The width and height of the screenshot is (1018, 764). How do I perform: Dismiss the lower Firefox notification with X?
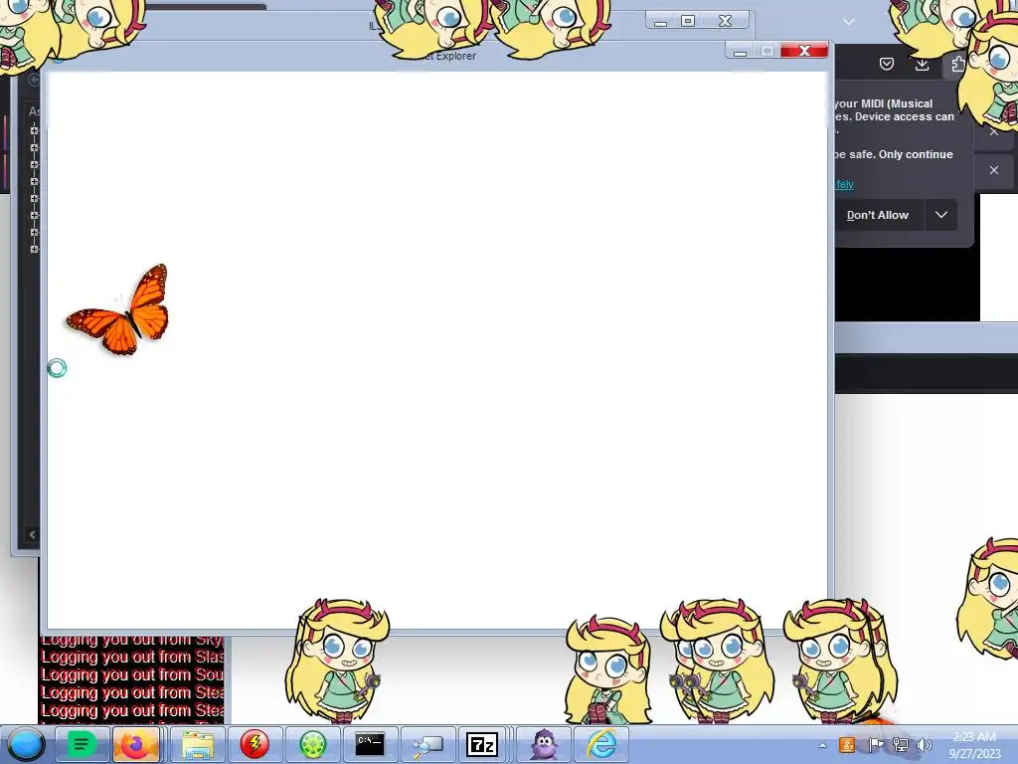994,170
